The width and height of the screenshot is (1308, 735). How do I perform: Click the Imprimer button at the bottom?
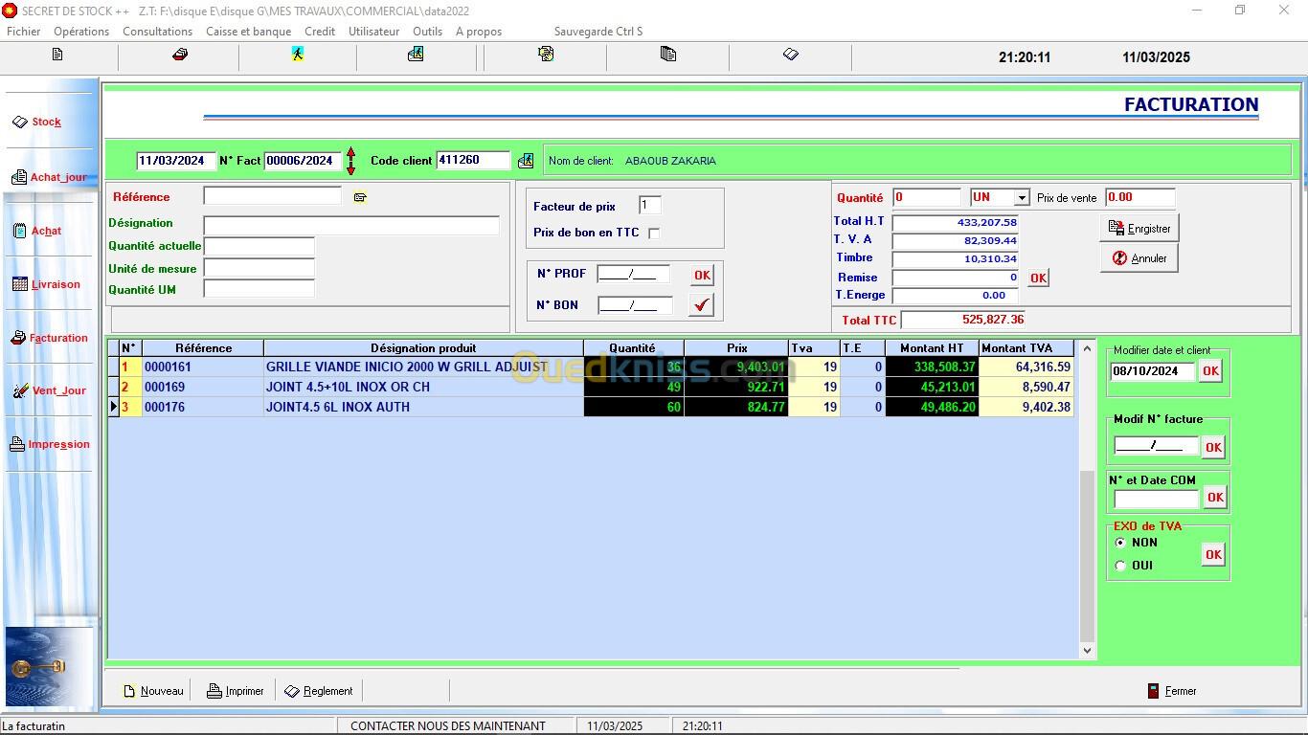(x=235, y=691)
